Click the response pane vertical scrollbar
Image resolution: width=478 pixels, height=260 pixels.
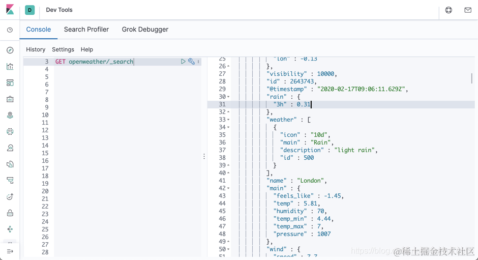(471, 78)
